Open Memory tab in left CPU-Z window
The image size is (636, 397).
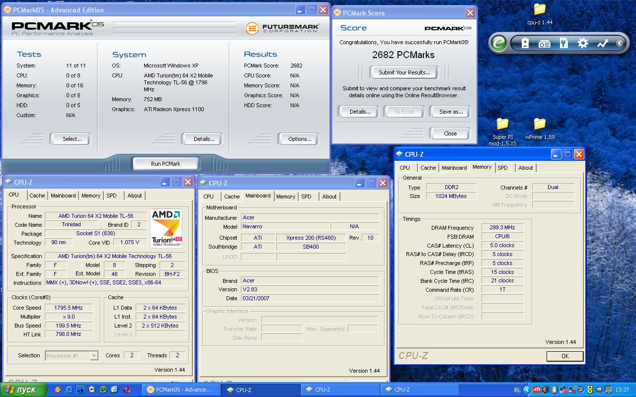coord(91,196)
